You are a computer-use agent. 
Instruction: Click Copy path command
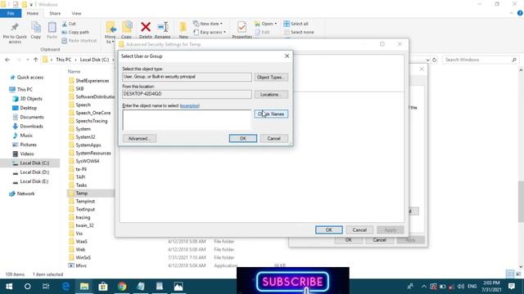click(75, 33)
